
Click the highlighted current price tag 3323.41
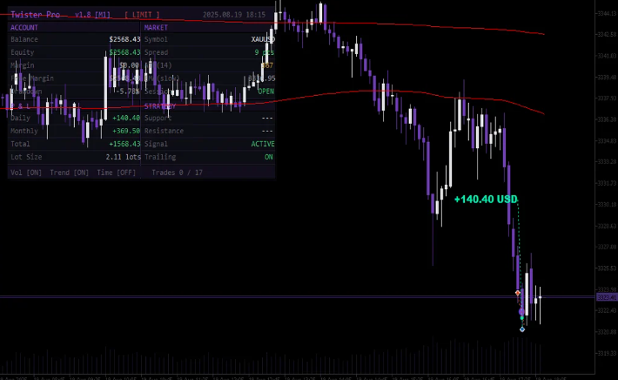tap(607, 297)
